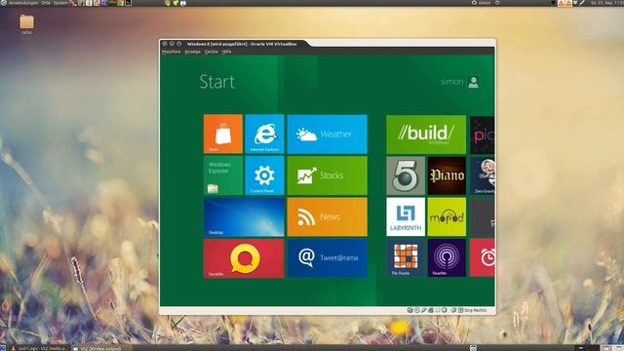The height and width of the screenshot is (351, 624).
Task: Open the Piano tile
Action: [x=447, y=175]
